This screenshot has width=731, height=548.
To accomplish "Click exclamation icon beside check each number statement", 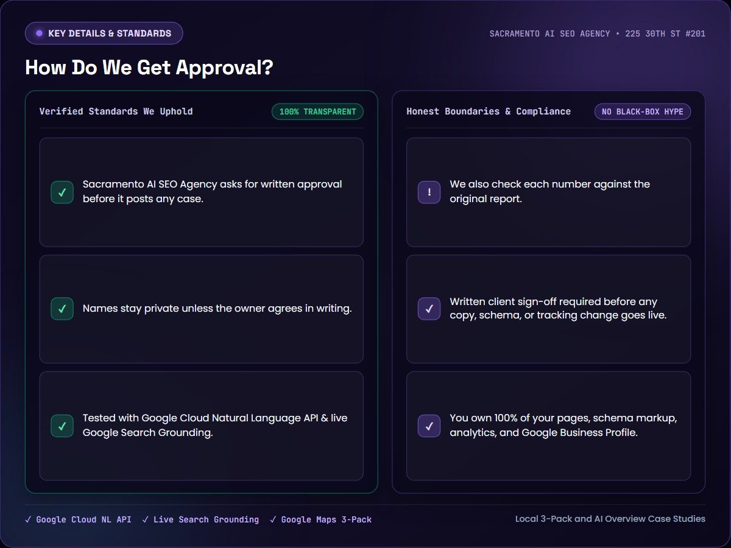I will tap(429, 192).
